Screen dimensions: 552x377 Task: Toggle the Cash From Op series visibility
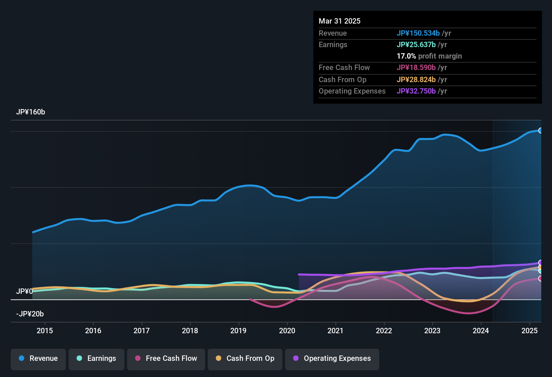pyautogui.click(x=245, y=359)
